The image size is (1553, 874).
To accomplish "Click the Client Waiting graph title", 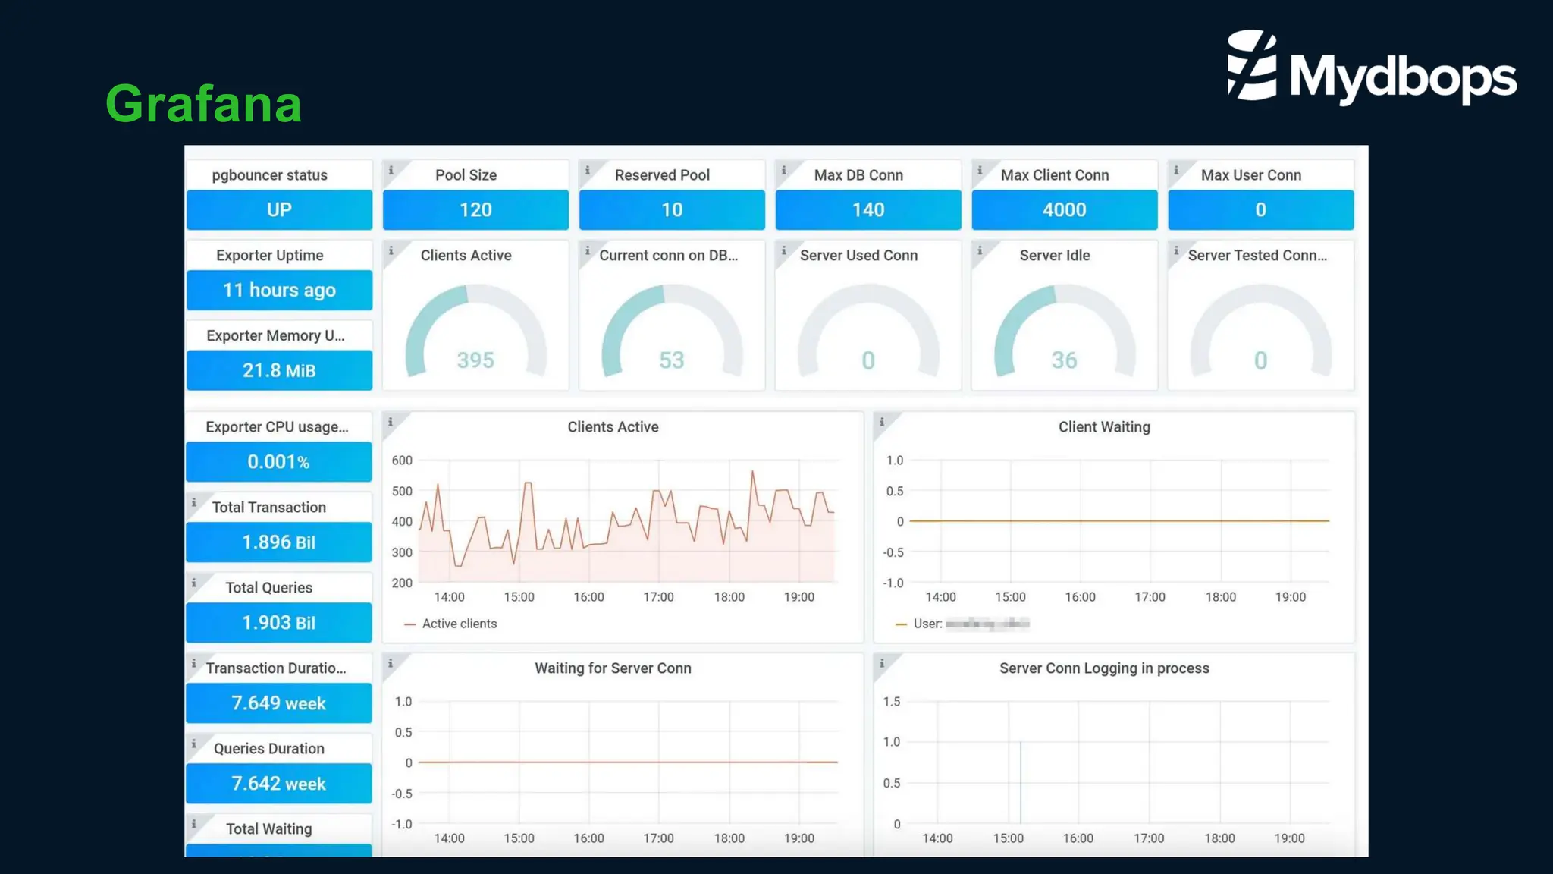I will pyautogui.click(x=1104, y=427).
